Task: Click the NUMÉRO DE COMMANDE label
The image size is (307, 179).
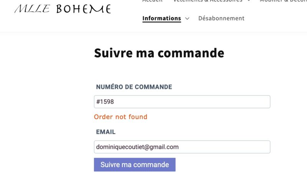Action: 134,87
